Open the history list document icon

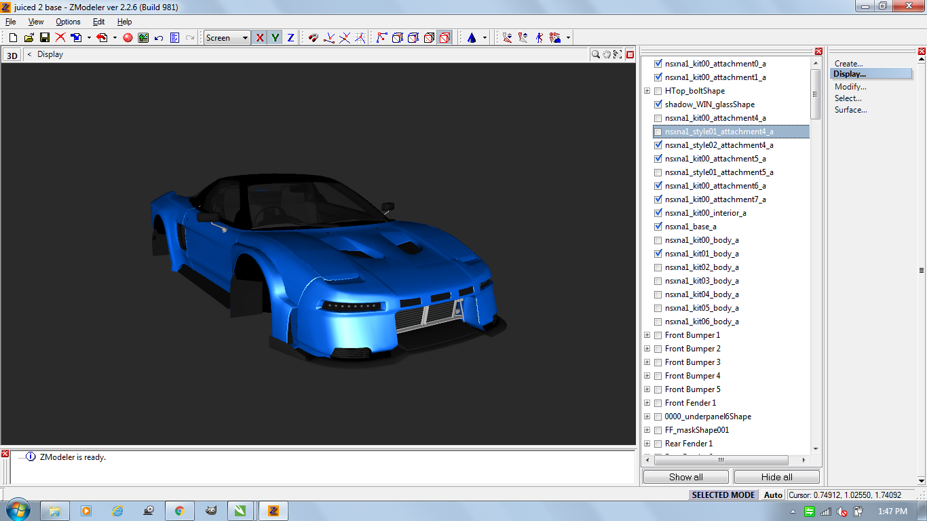[174, 38]
